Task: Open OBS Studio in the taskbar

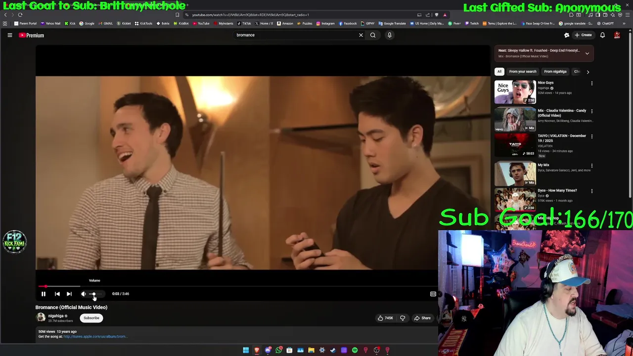Action: click(376, 350)
